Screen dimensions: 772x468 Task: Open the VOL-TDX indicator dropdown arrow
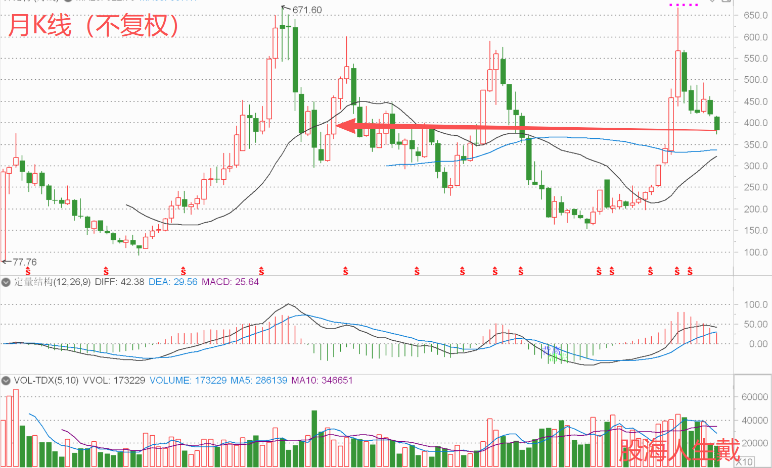[6, 380]
